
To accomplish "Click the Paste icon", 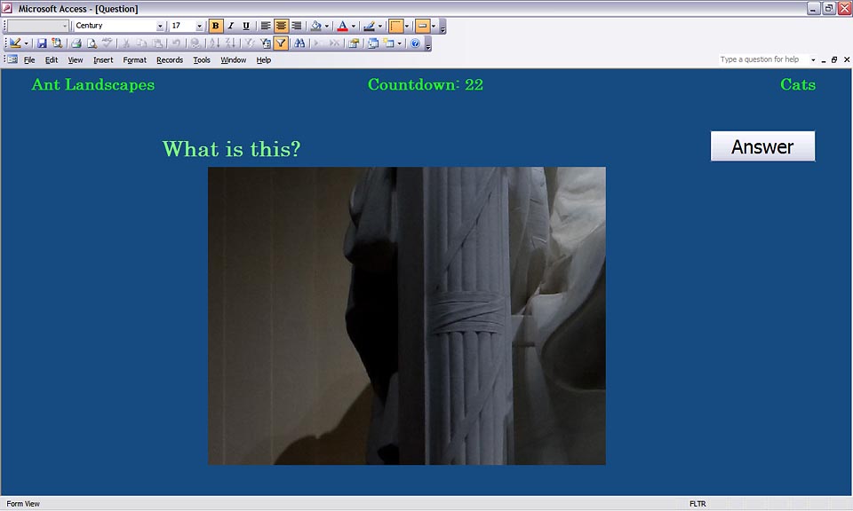I will (157, 43).
